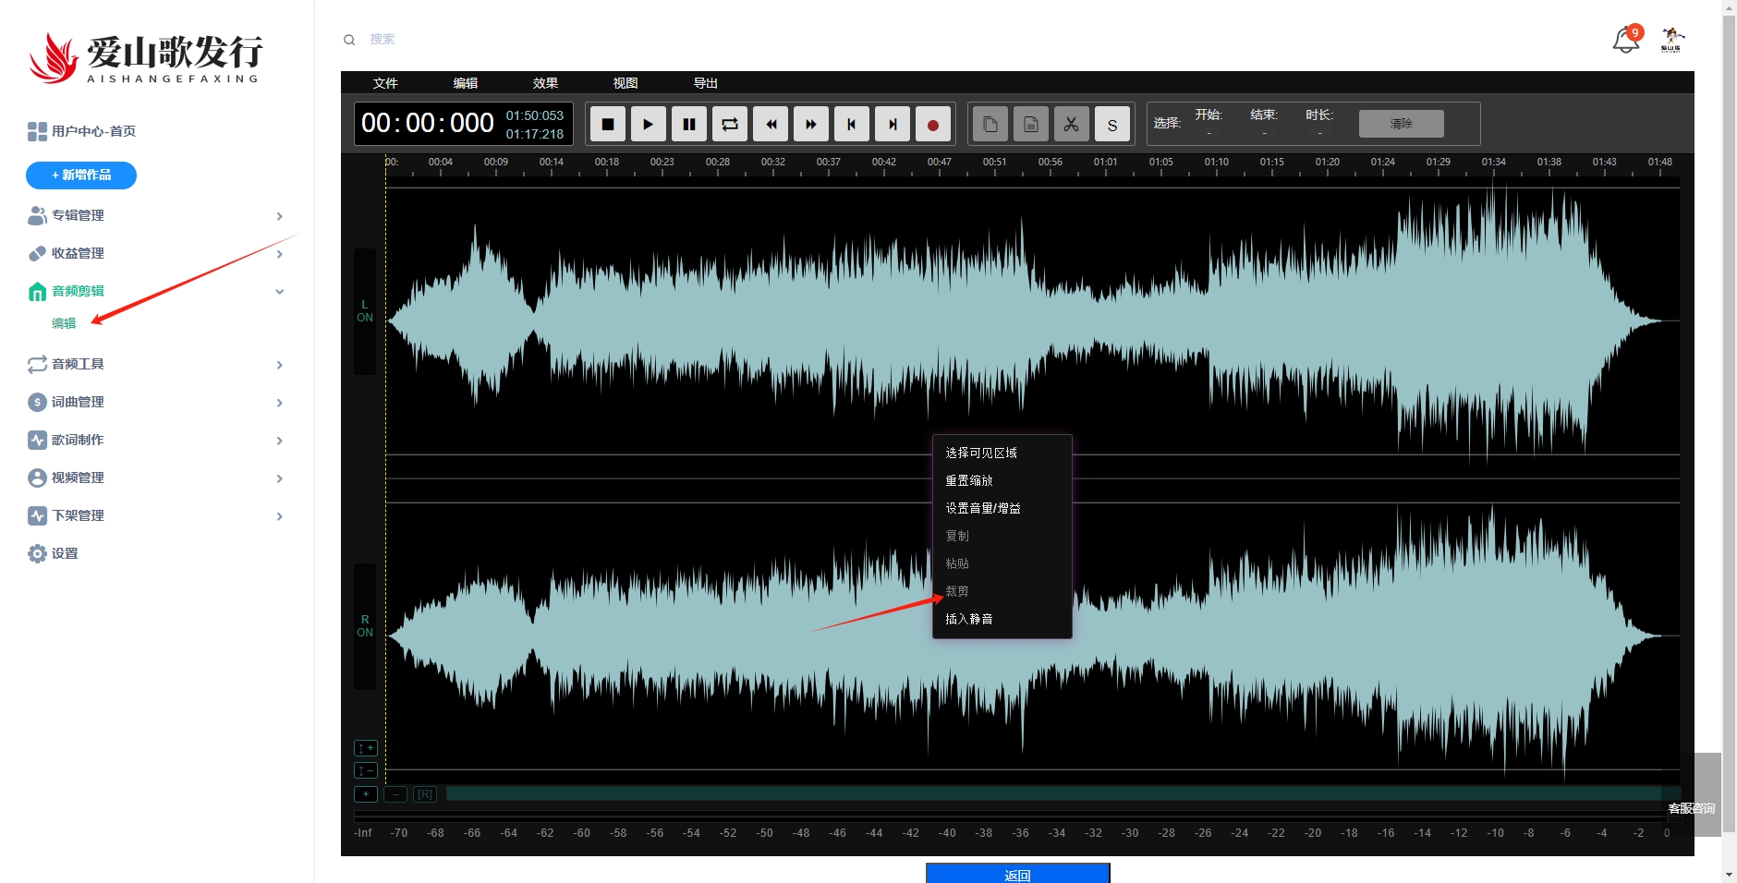Click the scissors cut icon in toolbar
The height and width of the screenshot is (883, 1737).
pos(1071,124)
